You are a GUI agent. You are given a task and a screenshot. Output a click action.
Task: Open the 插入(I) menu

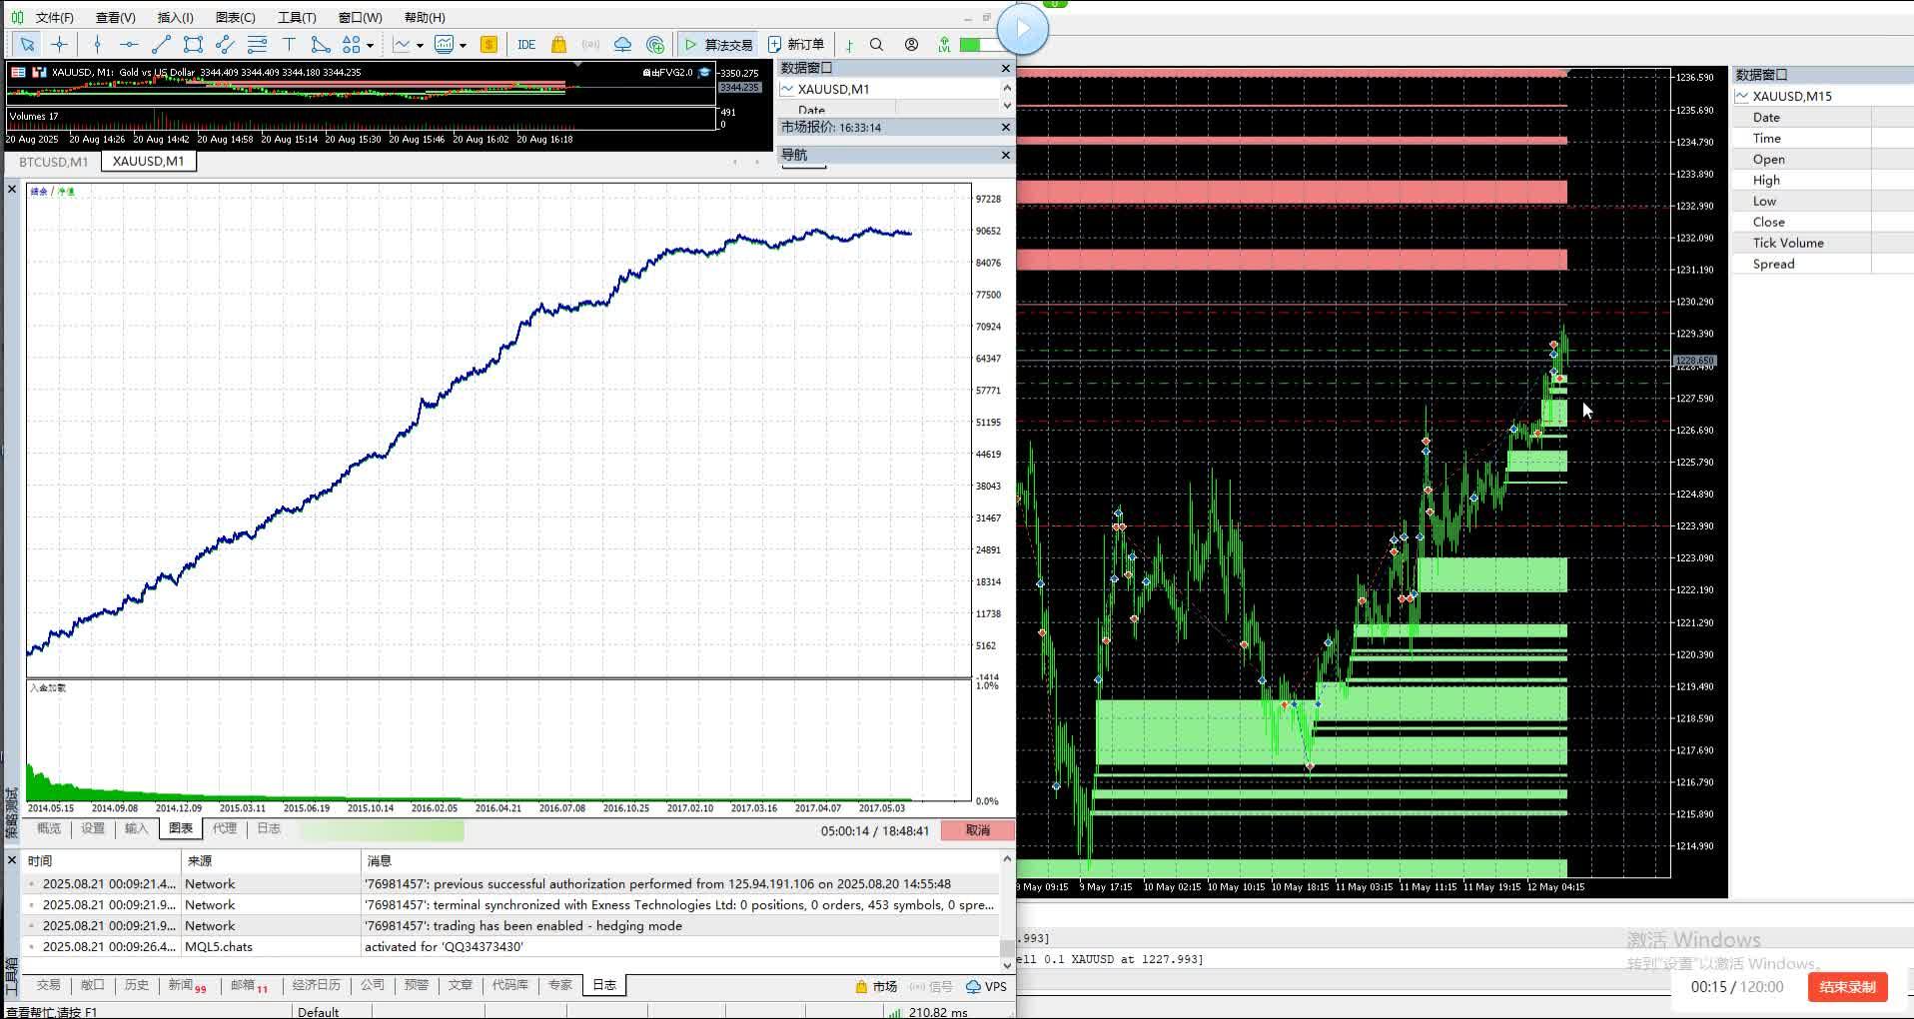point(176,17)
